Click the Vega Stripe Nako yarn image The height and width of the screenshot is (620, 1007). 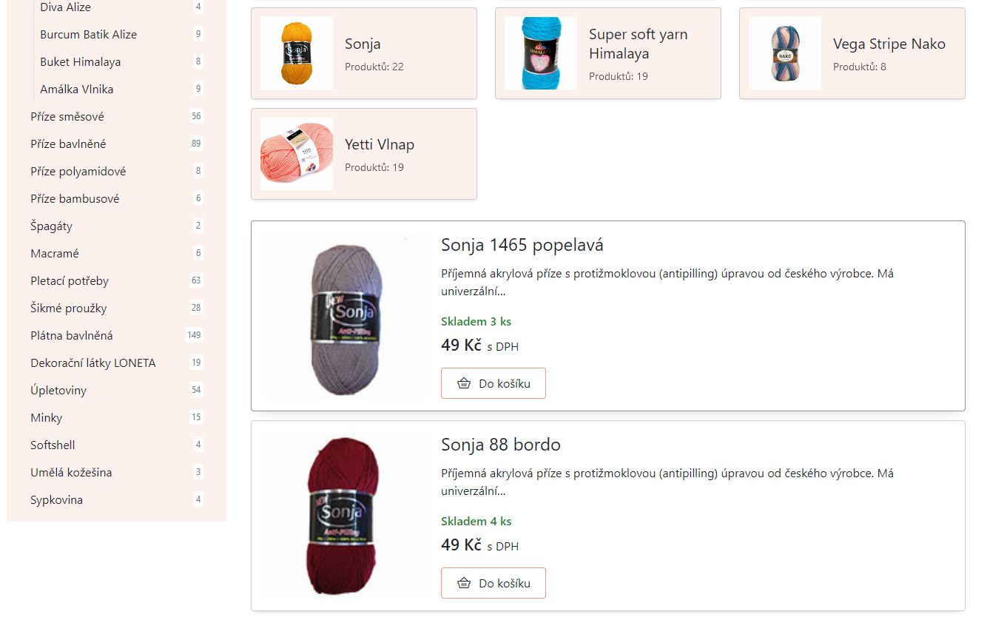coord(785,53)
